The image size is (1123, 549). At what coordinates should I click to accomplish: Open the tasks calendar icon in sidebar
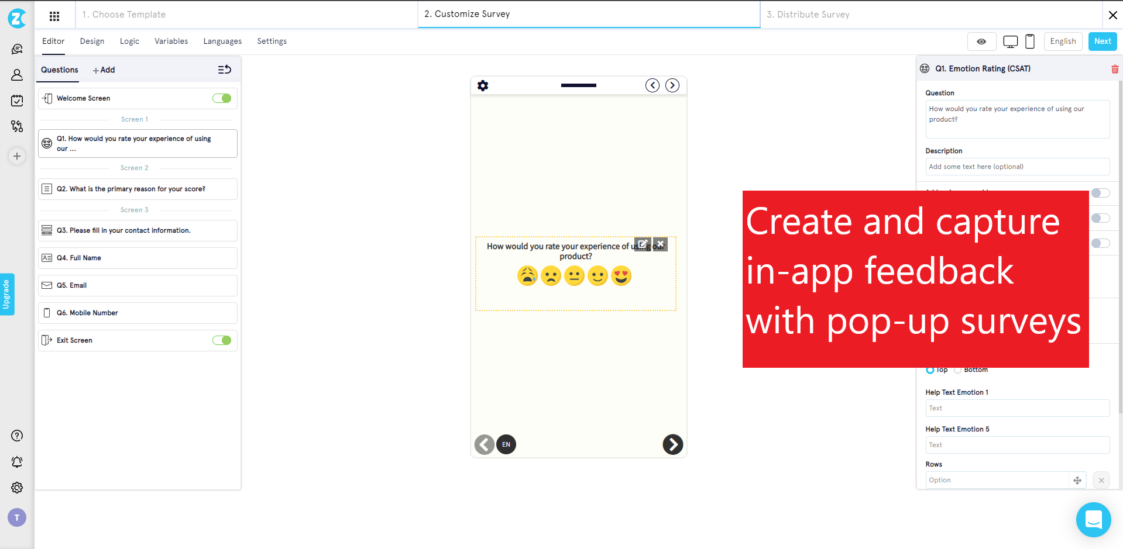(x=17, y=101)
